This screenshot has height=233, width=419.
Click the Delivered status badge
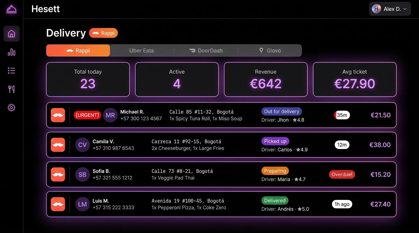point(275,201)
